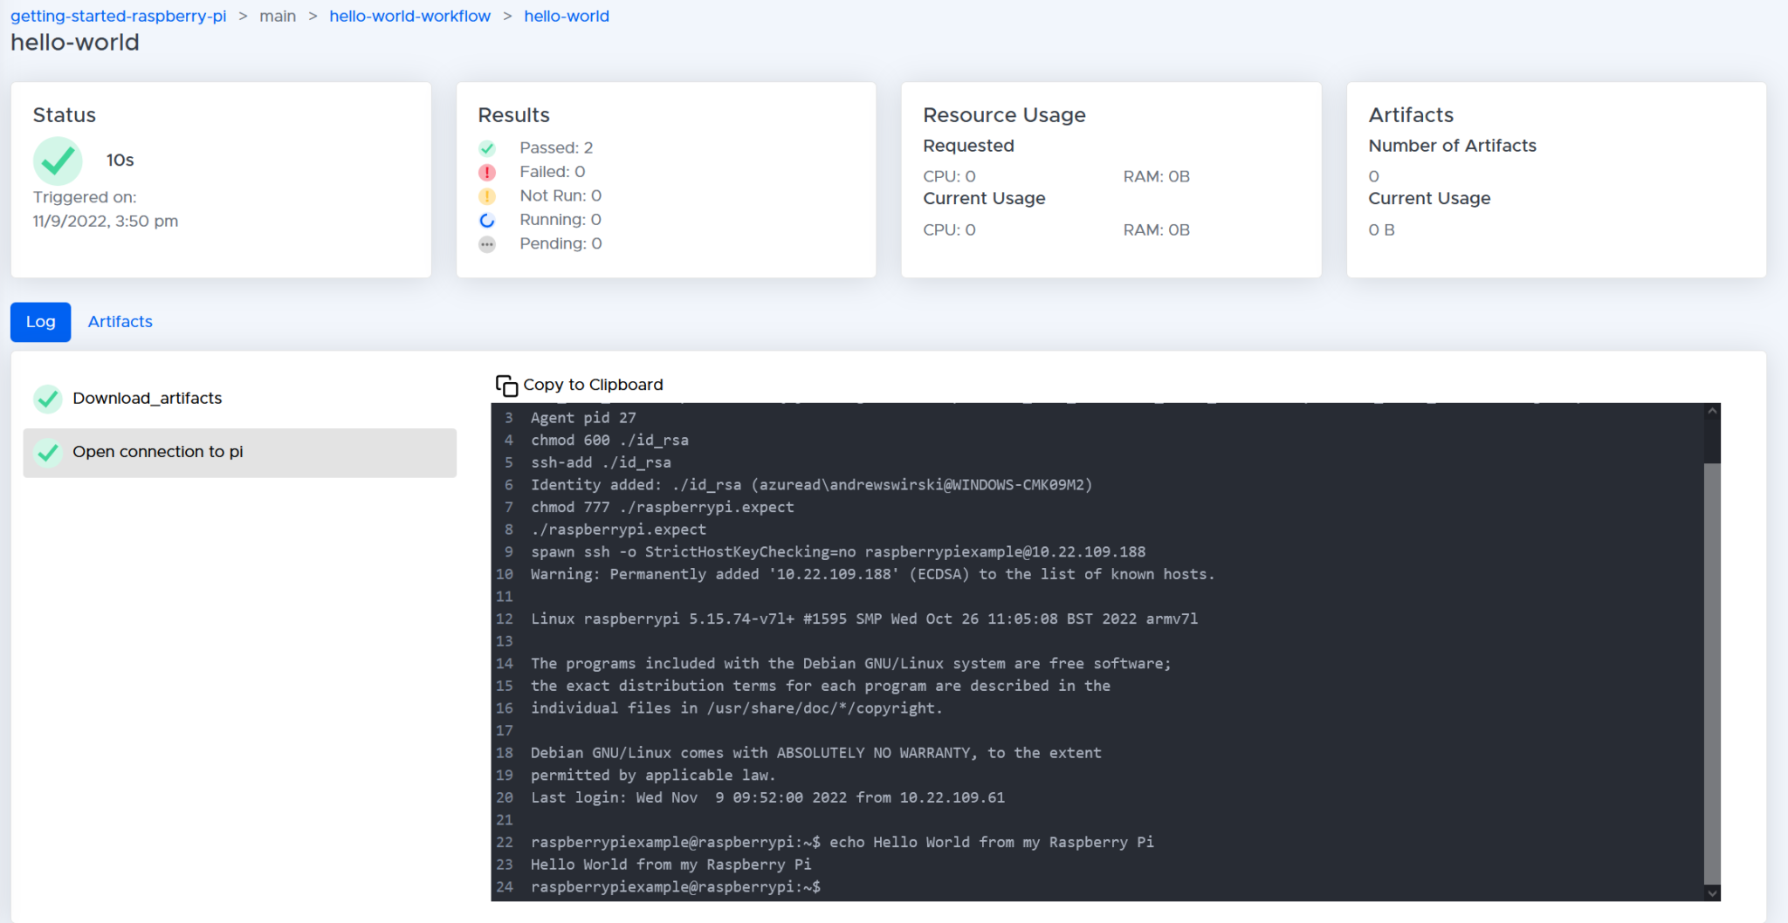Screen dimensions: 1788x923
Task: Click the log scrollbar down arrow
Action: 1710,893
